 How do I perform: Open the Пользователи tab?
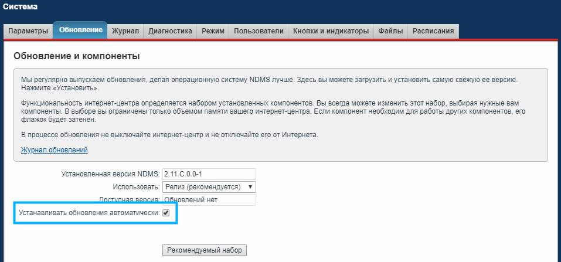259,31
